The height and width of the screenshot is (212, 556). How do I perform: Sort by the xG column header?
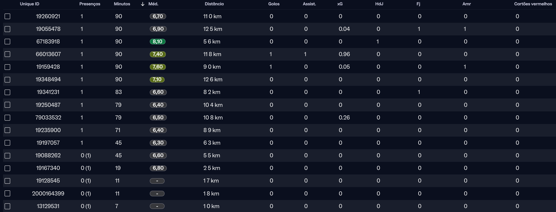tap(340, 4)
